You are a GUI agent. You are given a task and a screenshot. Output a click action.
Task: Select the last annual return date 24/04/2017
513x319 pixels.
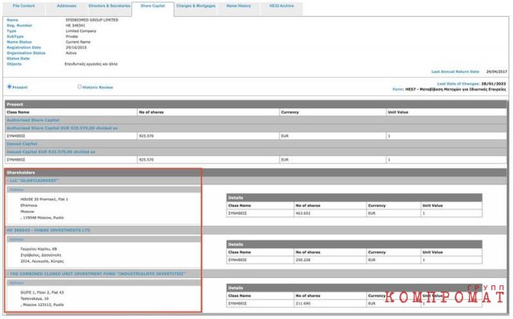tap(496, 71)
